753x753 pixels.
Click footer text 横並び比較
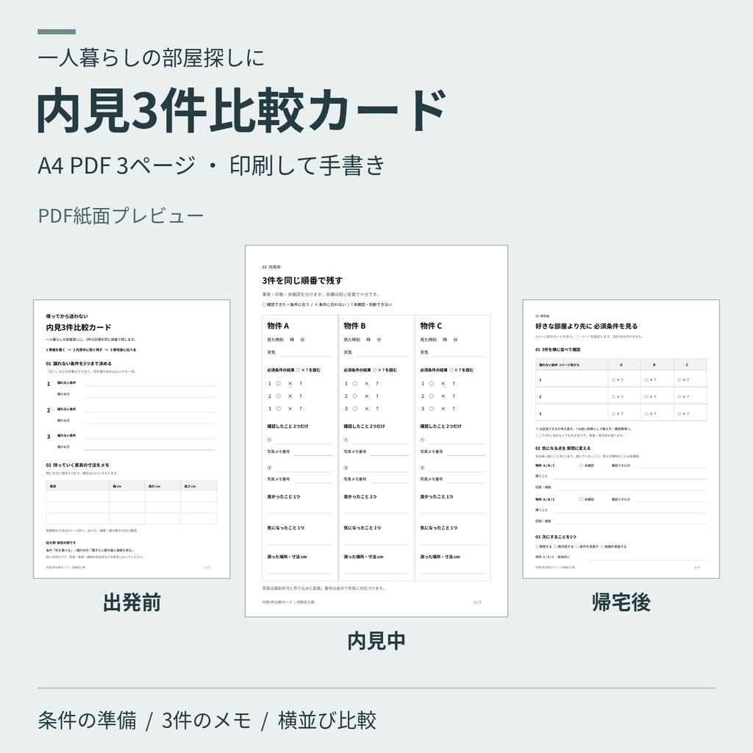tap(327, 721)
